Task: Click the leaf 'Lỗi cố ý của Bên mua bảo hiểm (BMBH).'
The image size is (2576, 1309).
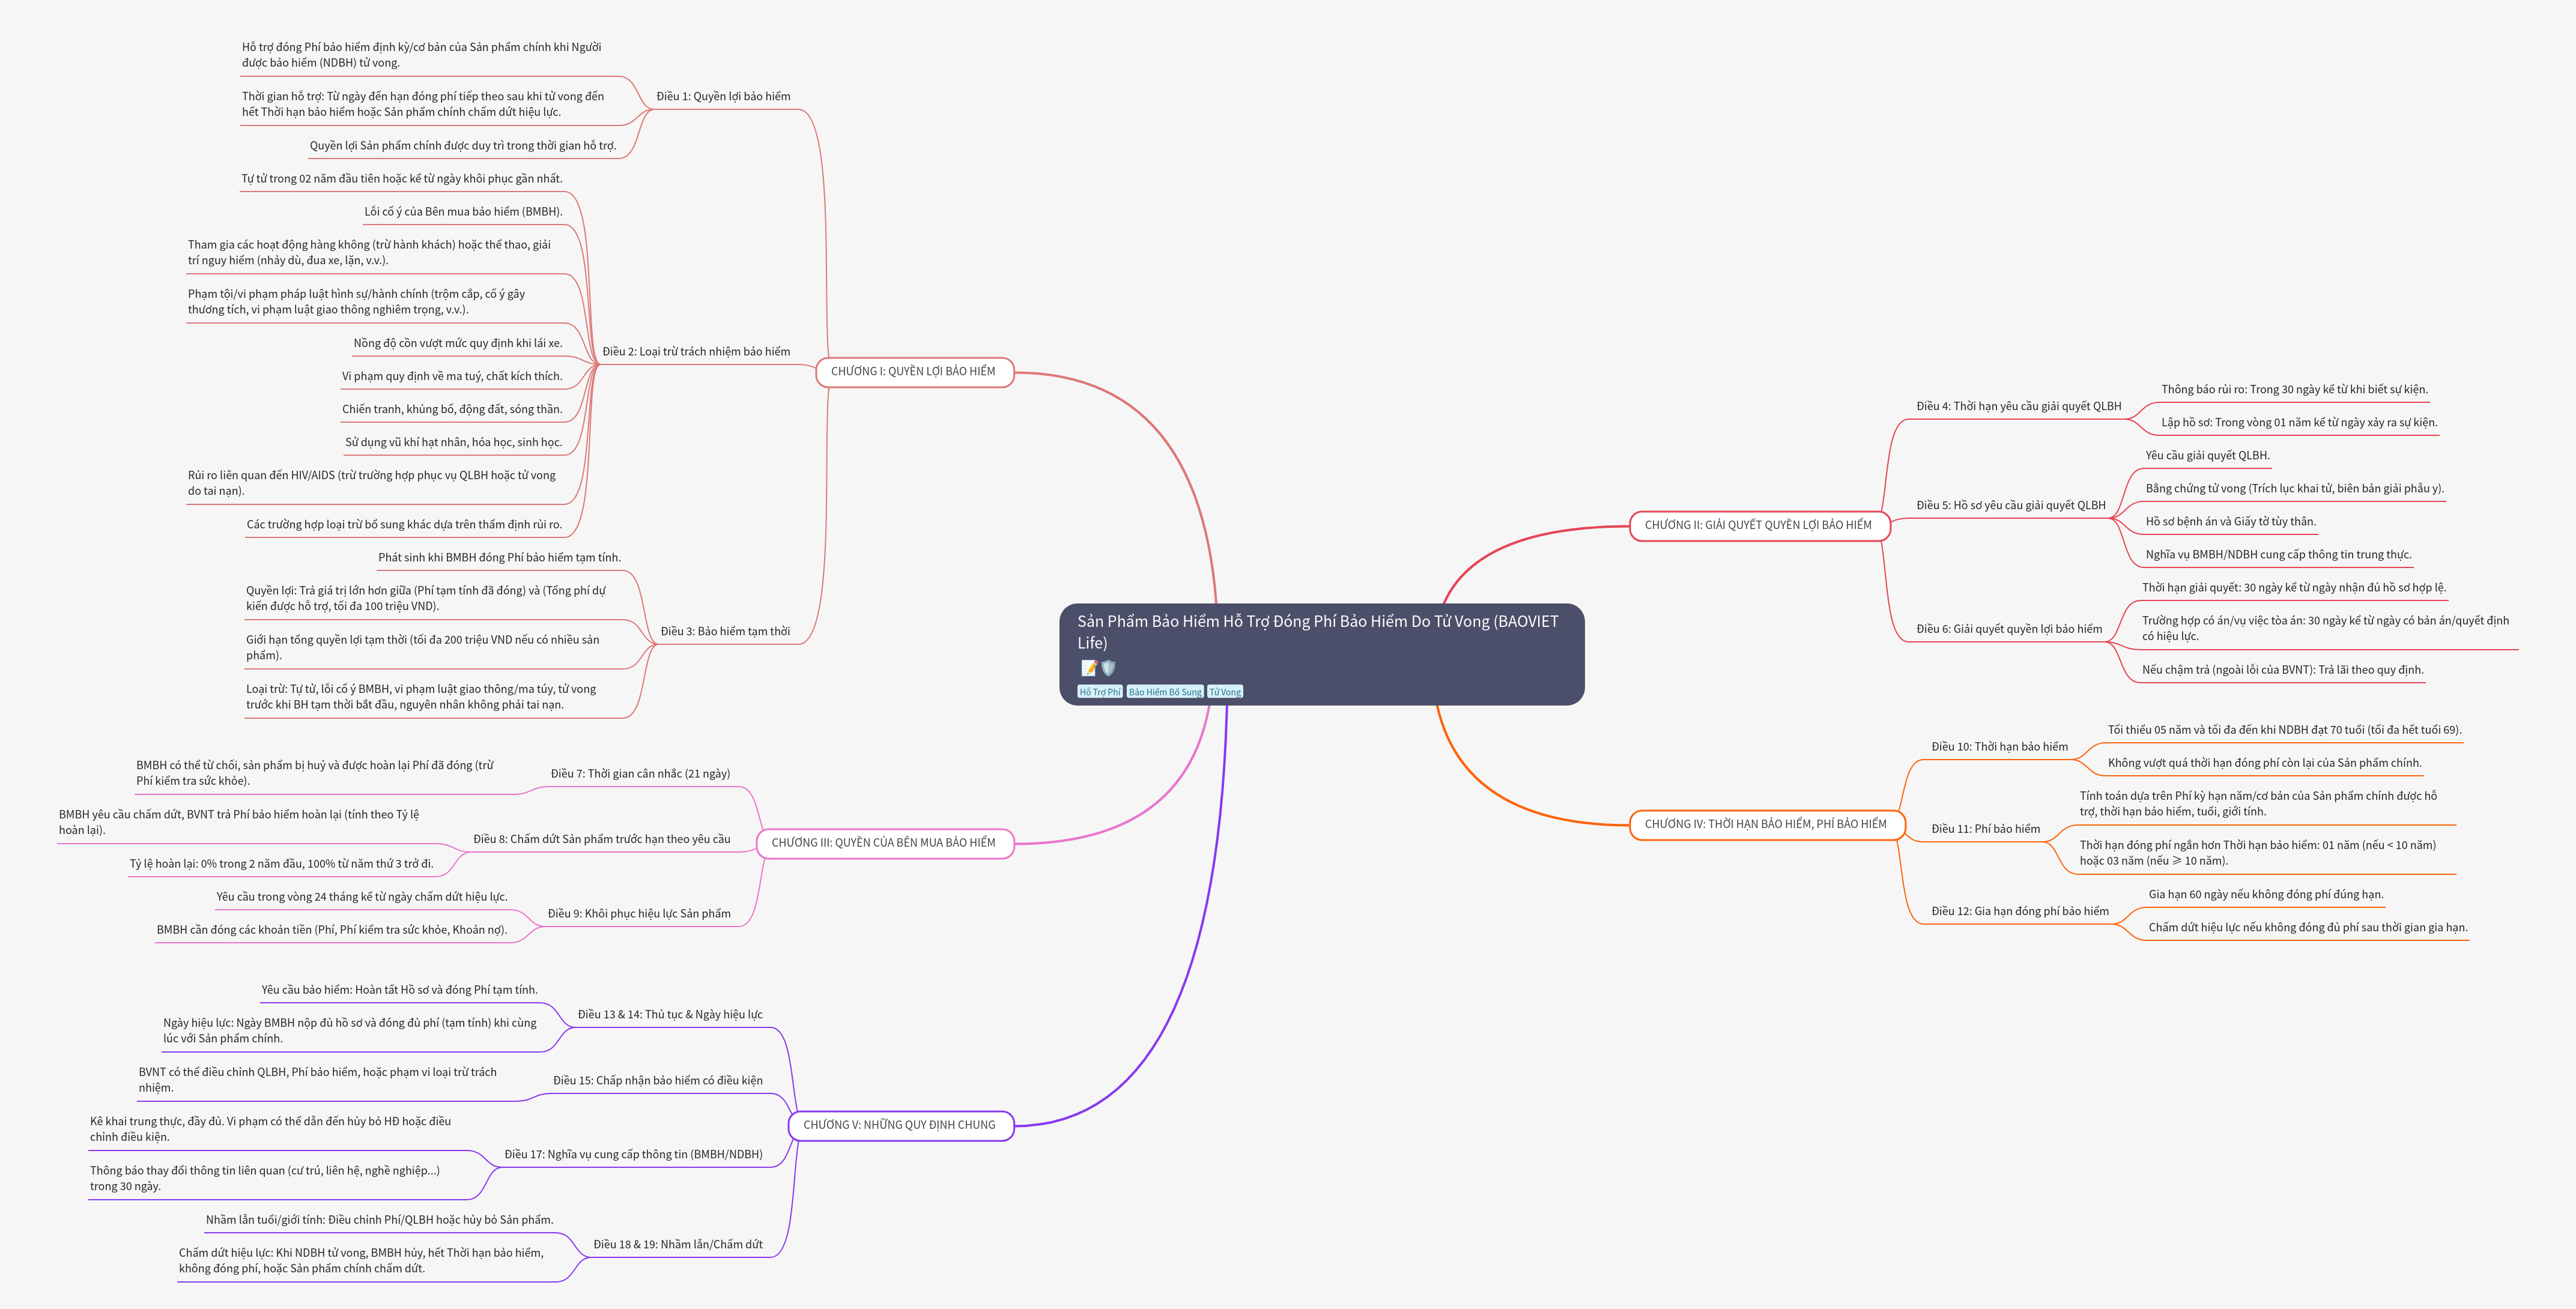Action: [x=463, y=212]
